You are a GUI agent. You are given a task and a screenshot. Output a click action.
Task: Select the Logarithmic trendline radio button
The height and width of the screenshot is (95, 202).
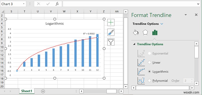(149, 72)
